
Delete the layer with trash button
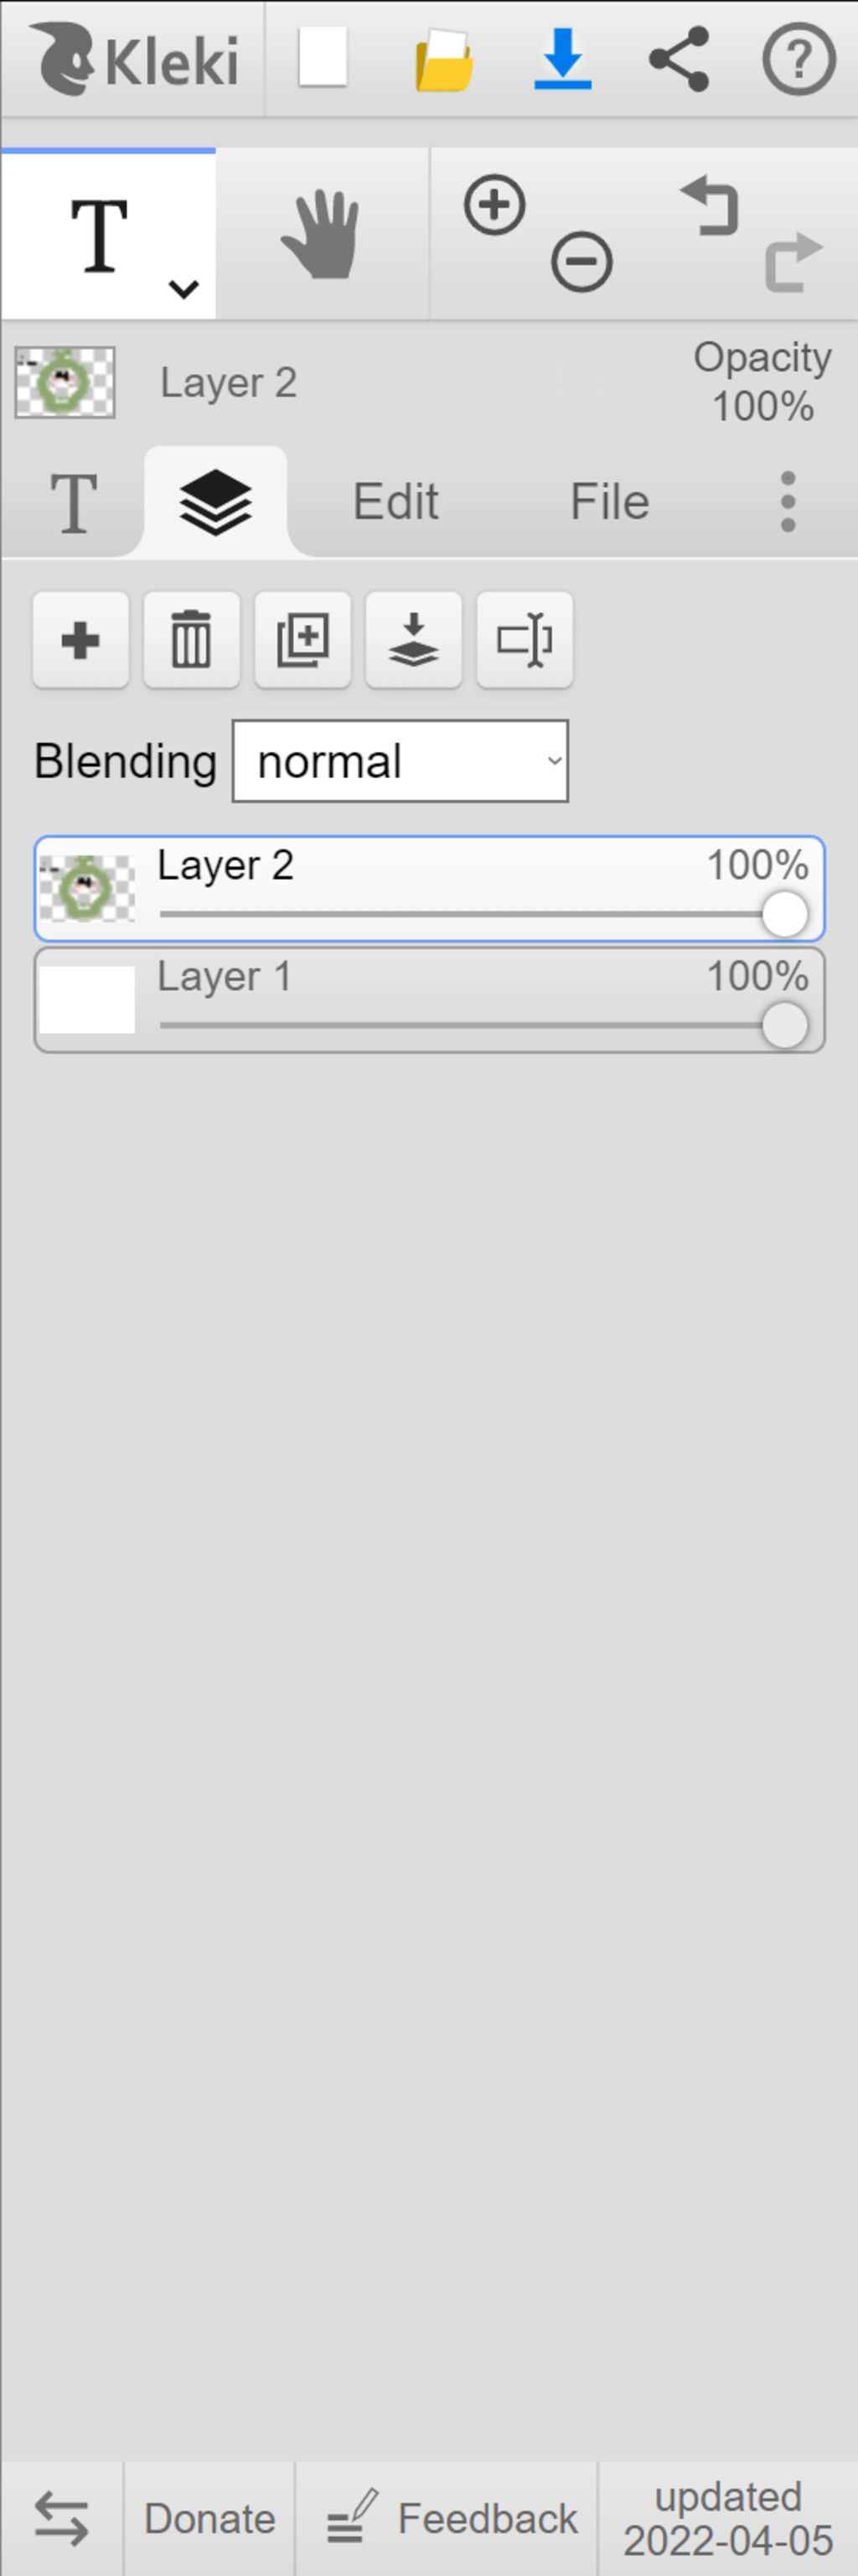192,640
